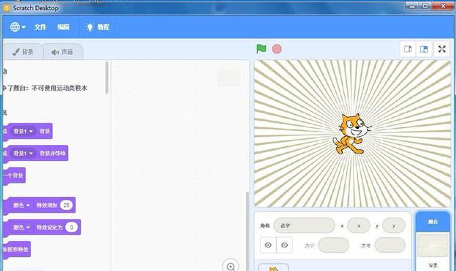Switch to the 背景 backdrops tab
The image size is (456, 271).
pyautogui.click(x=23, y=52)
